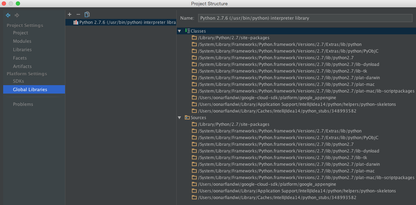This screenshot has height=205, width=416.
Task: Select Global Libraries in sidebar
Action: coord(30,89)
